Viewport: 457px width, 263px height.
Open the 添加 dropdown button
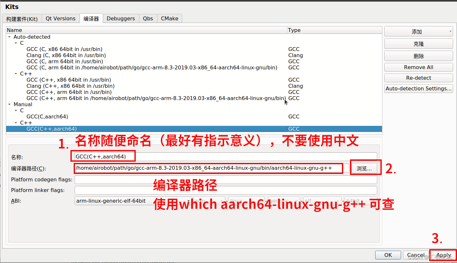[x=419, y=32]
